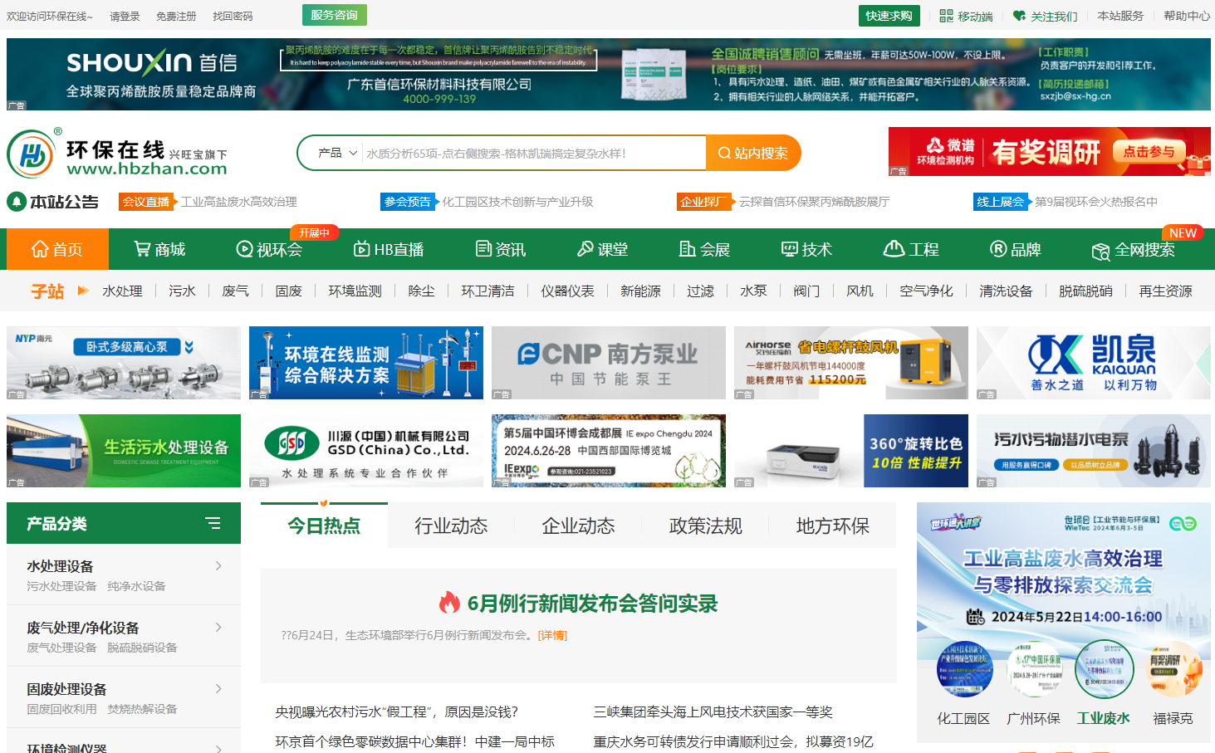This screenshot has width=1215, height=753.
Task: Click 参会预告 tag
Action: [408, 202]
